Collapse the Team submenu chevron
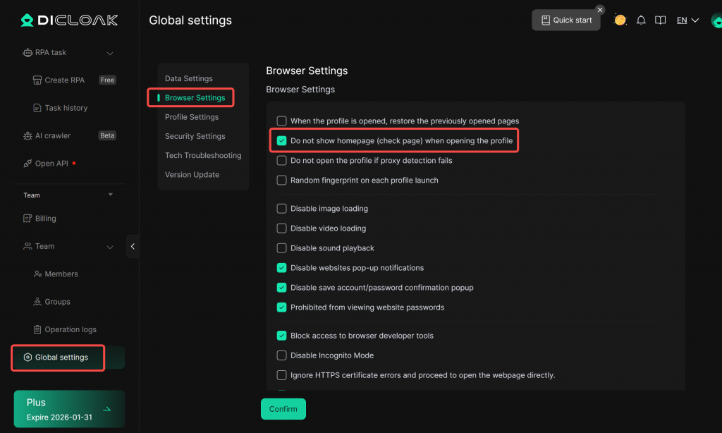722x433 pixels. pos(110,247)
